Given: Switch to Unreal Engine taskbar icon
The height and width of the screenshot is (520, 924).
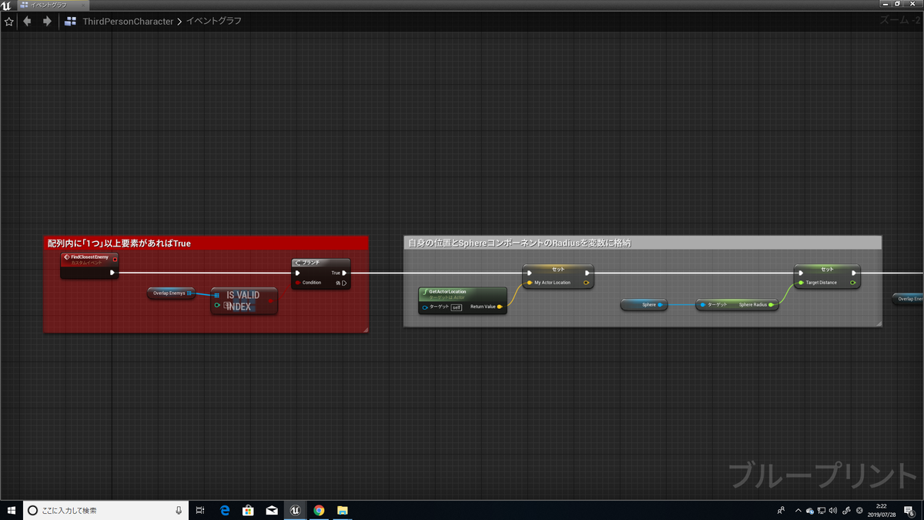Looking at the screenshot, I should click(x=295, y=510).
